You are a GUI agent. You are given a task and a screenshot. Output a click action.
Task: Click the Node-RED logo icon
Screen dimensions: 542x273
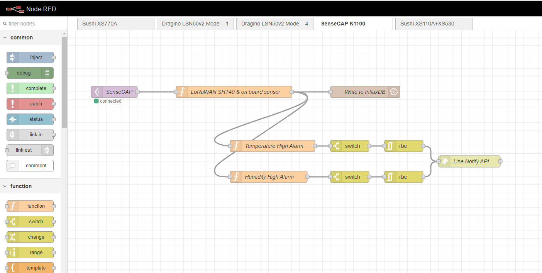coord(15,8)
